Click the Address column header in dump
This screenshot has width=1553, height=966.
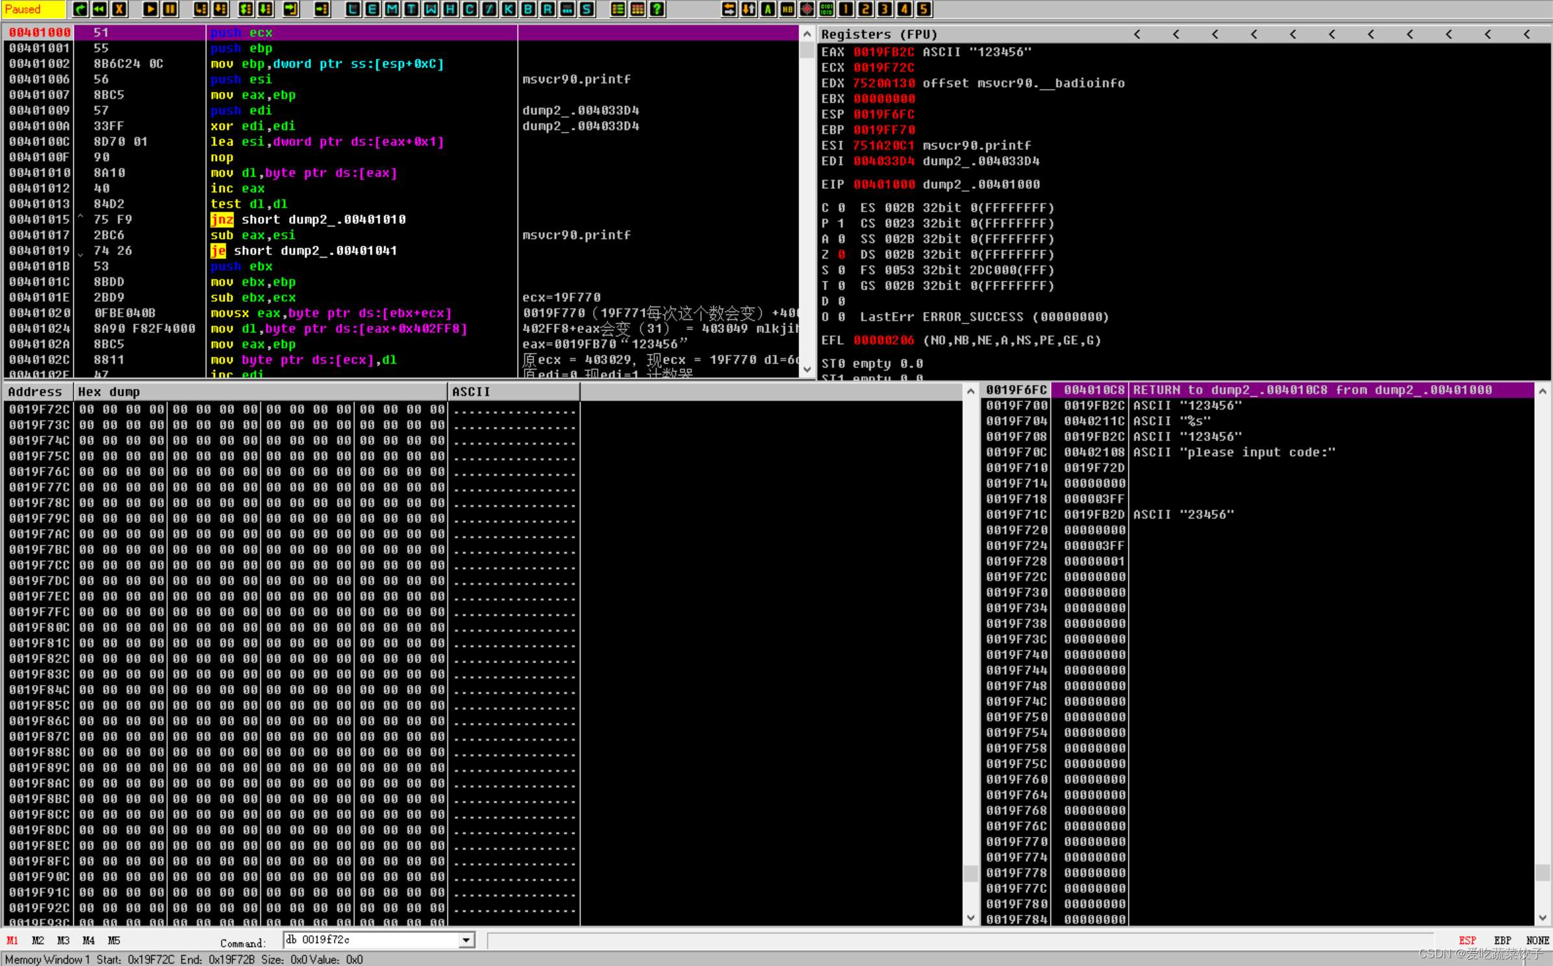point(38,391)
